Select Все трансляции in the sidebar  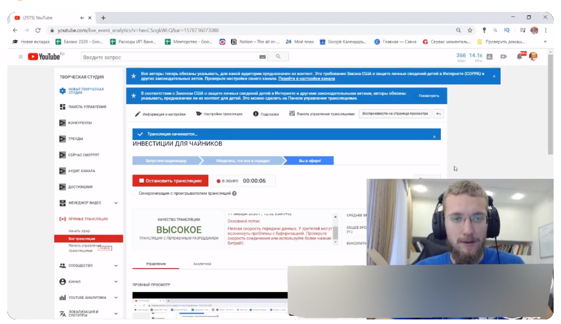tap(82, 239)
